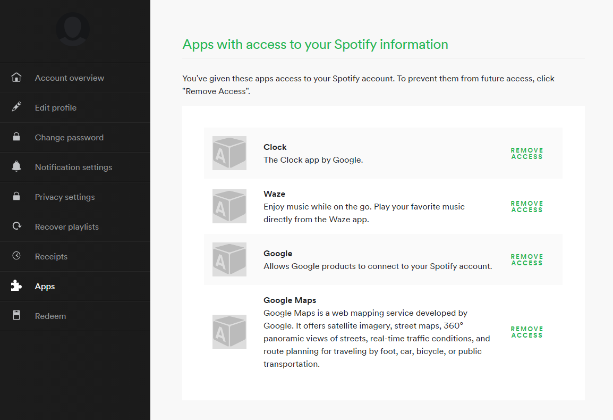Click the clock icon beside Receipts
This screenshot has height=420, width=613.
(16, 256)
